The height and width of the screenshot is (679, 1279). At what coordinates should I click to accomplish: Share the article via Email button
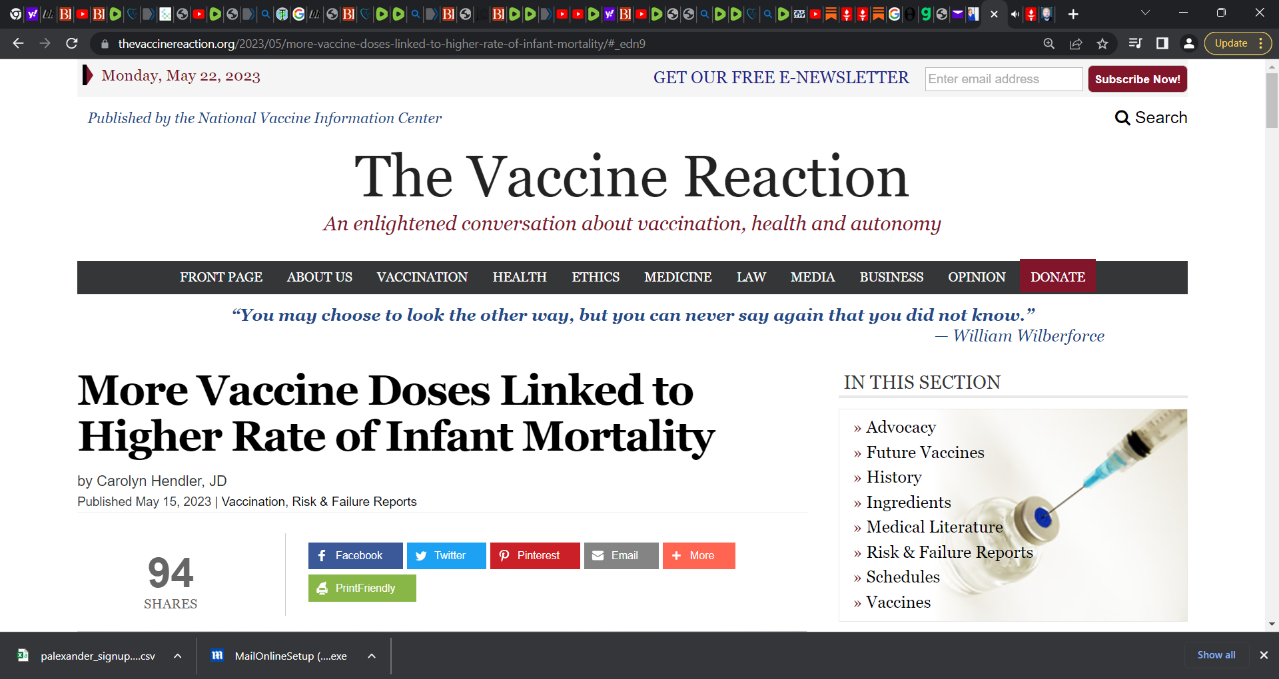click(x=622, y=556)
